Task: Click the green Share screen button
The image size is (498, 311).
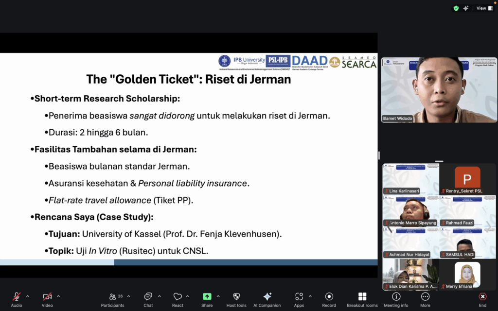Action: pyautogui.click(x=207, y=297)
